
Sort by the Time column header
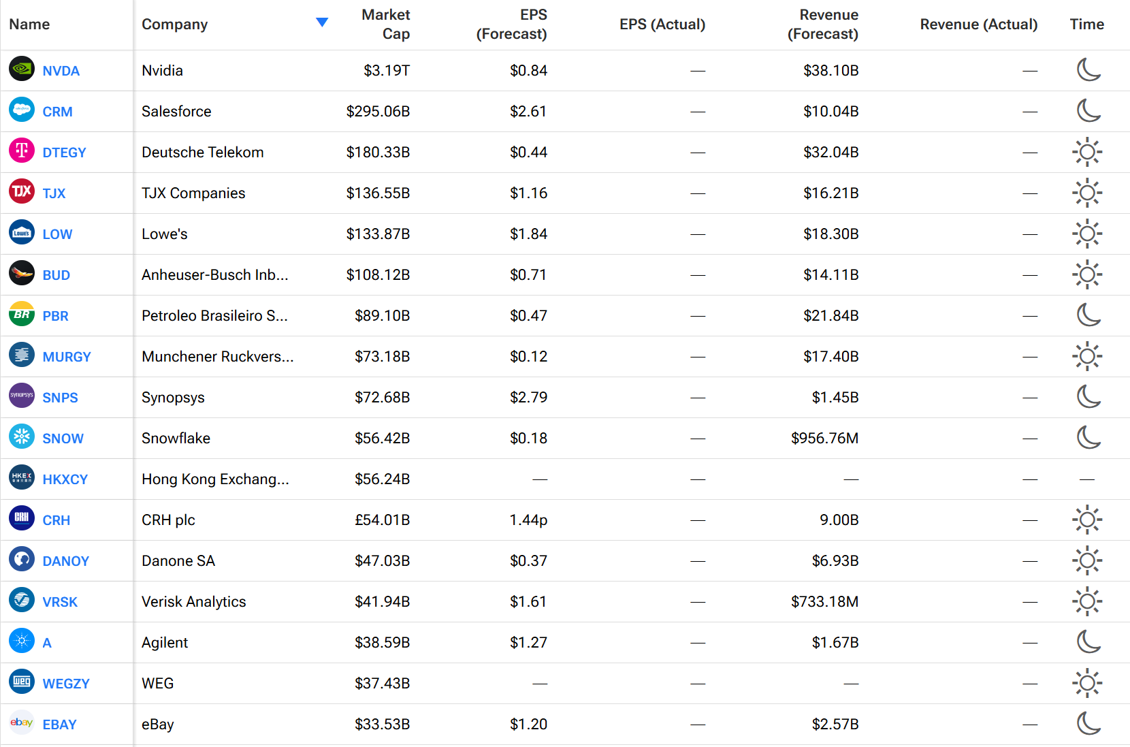click(1087, 25)
